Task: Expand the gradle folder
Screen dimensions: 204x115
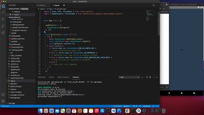Action: 14,33
